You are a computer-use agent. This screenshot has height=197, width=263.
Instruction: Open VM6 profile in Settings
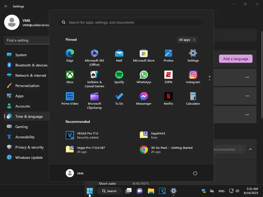point(27,23)
